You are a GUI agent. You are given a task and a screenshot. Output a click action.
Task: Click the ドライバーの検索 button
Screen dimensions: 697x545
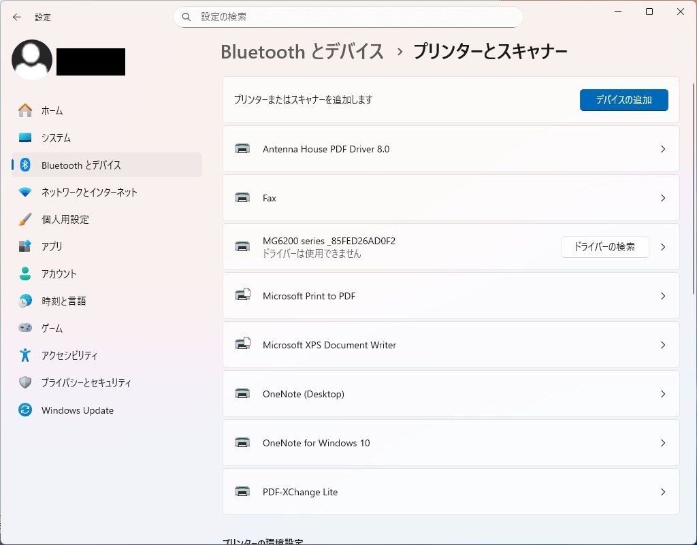pyautogui.click(x=604, y=246)
